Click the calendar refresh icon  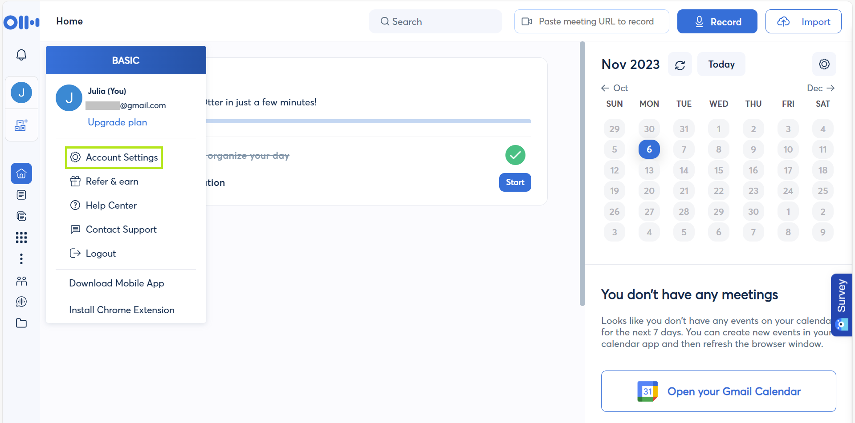click(680, 65)
